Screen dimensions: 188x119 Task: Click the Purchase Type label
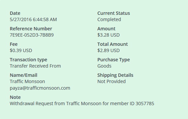click(114, 60)
